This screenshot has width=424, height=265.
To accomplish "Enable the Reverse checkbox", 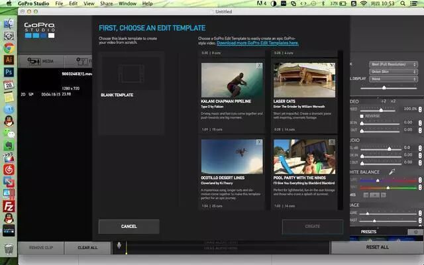I will click(362, 116).
